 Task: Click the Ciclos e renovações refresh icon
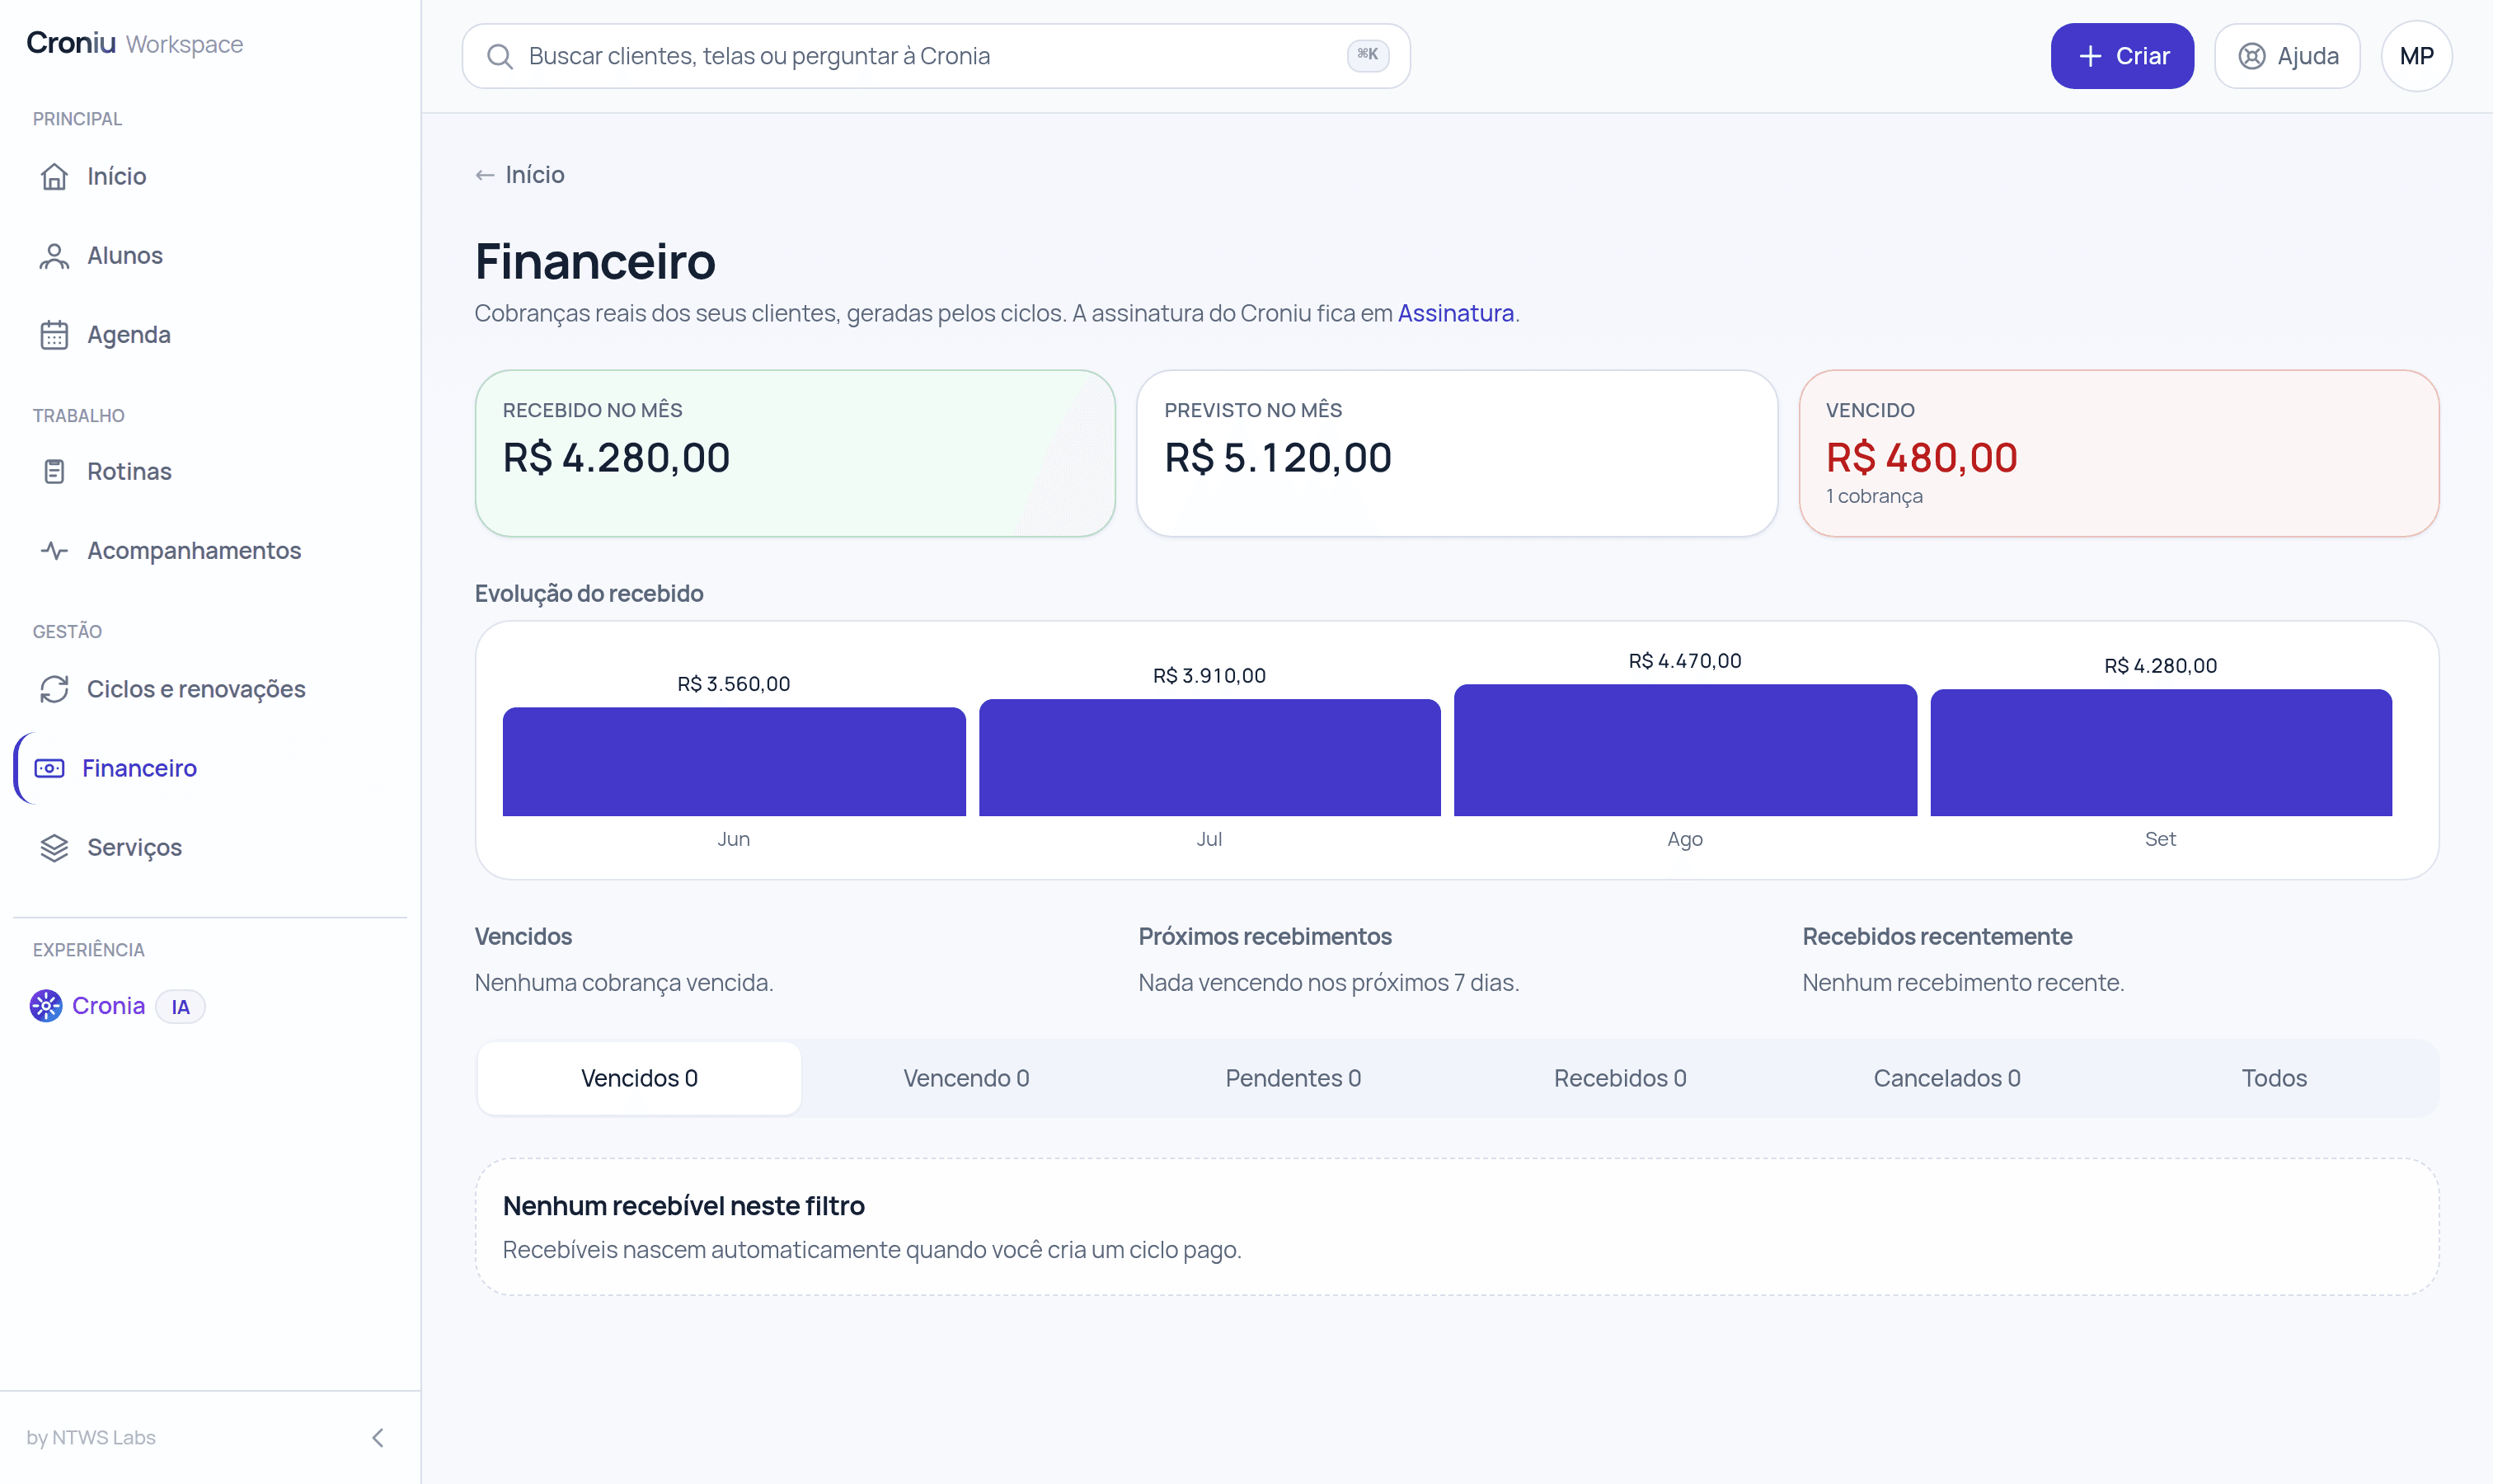click(x=54, y=689)
